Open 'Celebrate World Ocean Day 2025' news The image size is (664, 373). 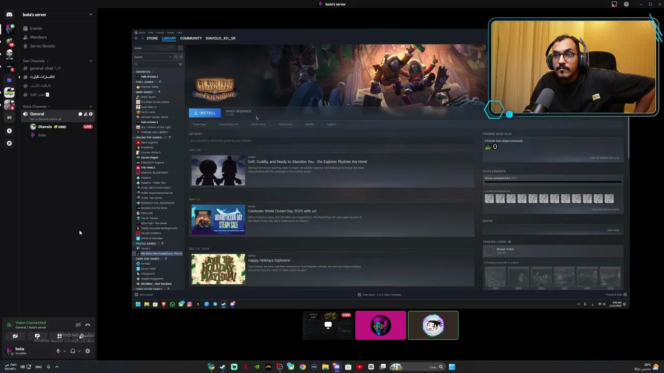click(282, 211)
